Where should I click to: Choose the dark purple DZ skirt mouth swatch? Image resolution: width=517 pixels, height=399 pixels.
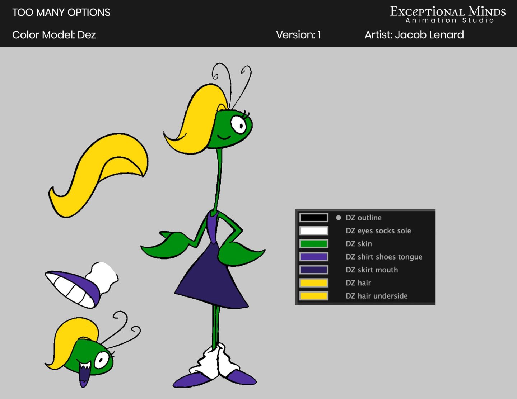pyautogui.click(x=313, y=270)
